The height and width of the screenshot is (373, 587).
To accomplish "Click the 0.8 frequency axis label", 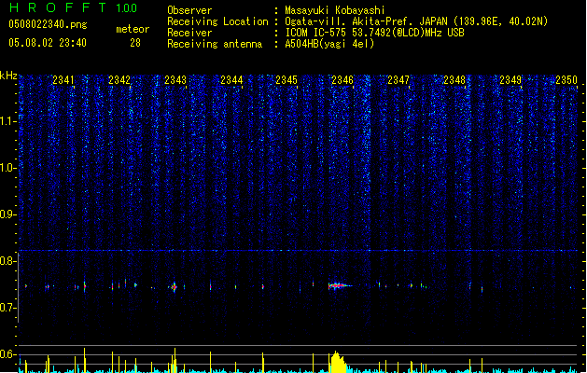I will tap(7, 261).
